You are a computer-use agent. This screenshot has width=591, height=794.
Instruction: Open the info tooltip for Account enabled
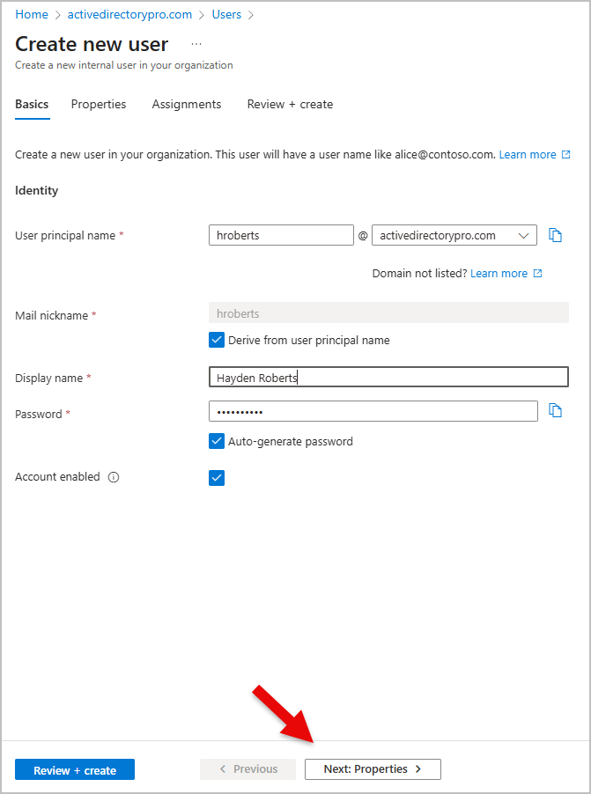point(113,476)
